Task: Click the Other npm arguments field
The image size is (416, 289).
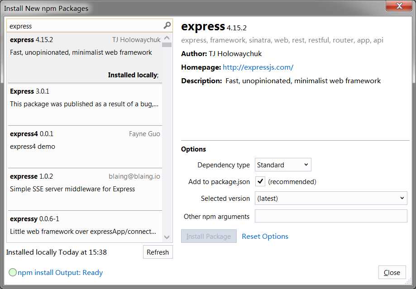Action: pyautogui.click(x=331, y=216)
